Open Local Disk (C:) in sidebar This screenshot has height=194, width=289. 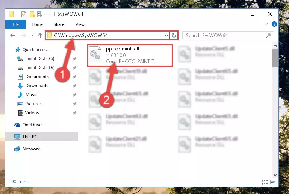coord(40,59)
